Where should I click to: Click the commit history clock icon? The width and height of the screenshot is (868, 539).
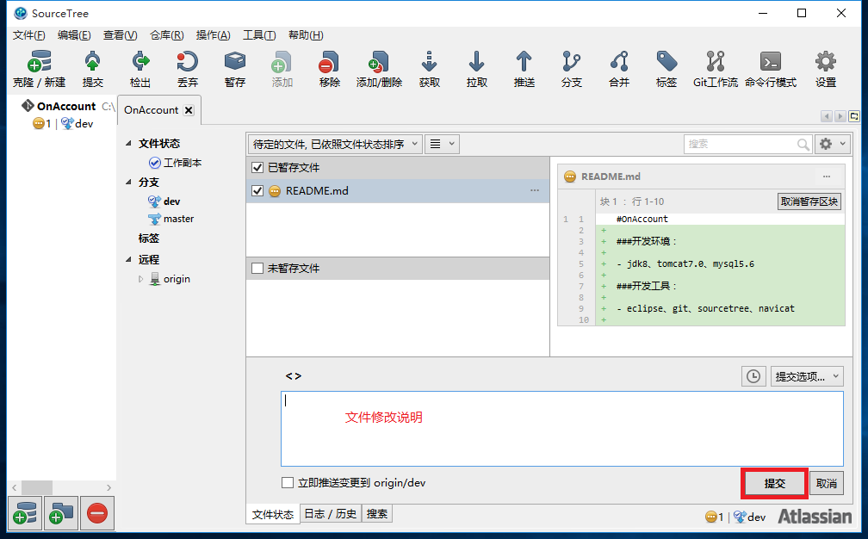coord(753,376)
